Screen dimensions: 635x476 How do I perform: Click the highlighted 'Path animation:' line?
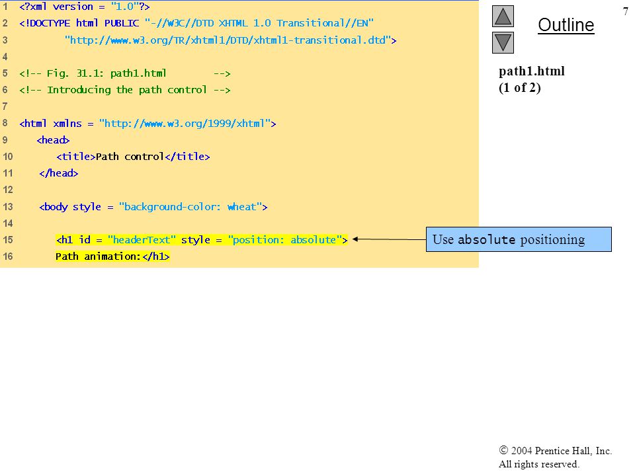click(112, 257)
